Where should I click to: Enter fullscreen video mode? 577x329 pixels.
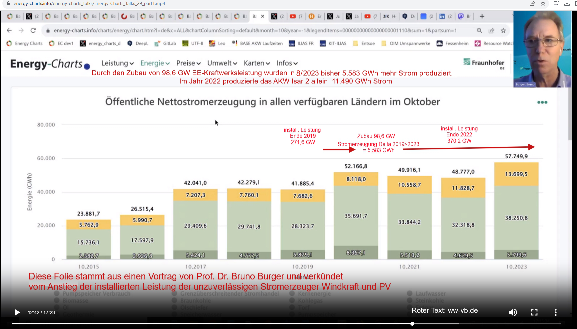534,312
